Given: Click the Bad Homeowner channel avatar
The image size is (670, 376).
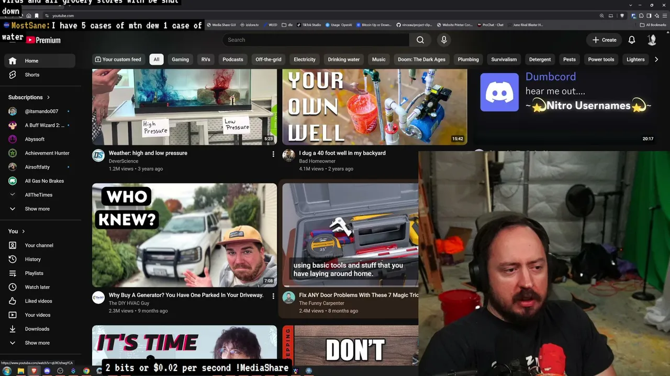Looking at the screenshot, I should pos(288,156).
